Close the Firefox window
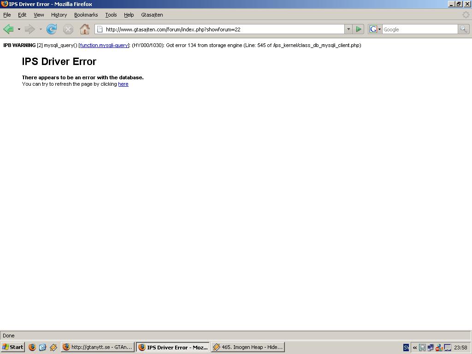Viewport: 472px width, 354px height. [467, 4]
